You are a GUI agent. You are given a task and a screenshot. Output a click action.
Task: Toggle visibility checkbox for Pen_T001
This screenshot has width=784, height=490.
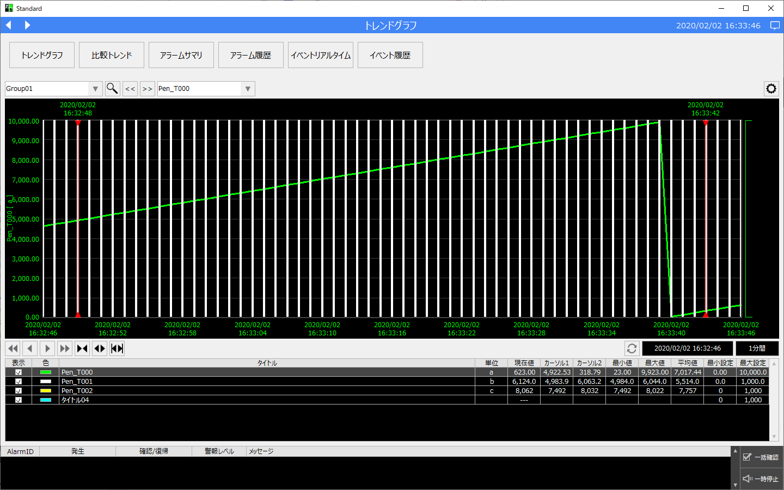[19, 382]
